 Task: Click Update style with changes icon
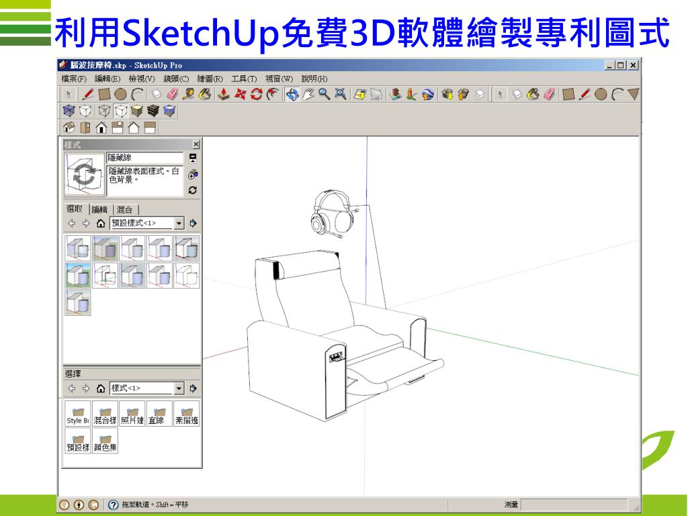[193, 190]
